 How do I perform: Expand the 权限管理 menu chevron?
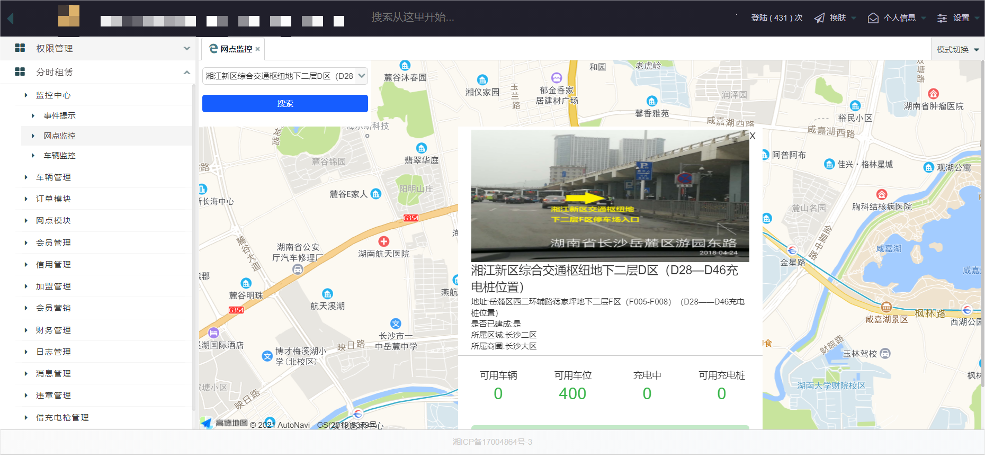(x=187, y=48)
